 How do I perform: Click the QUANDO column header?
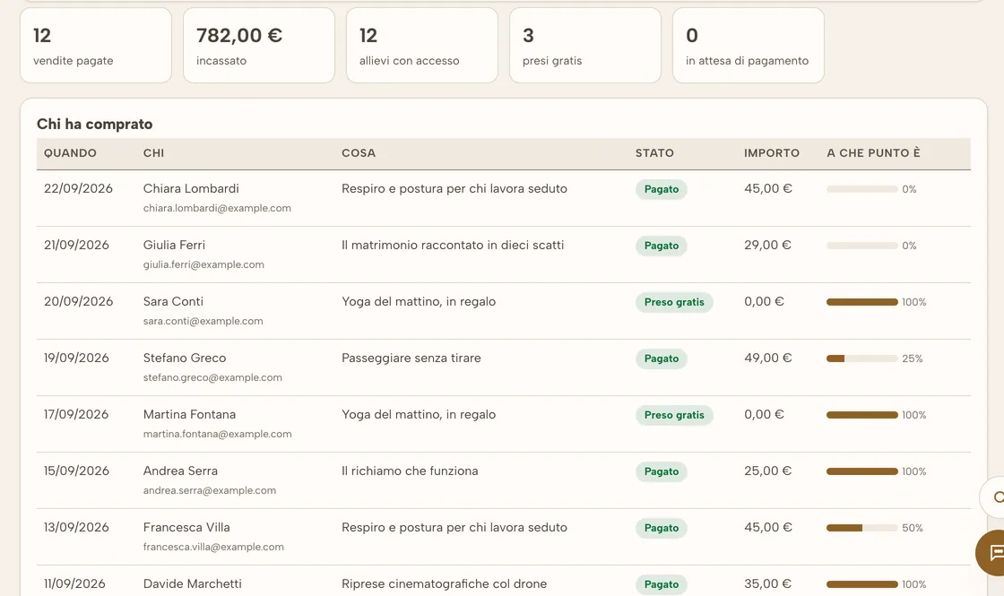(x=71, y=153)
